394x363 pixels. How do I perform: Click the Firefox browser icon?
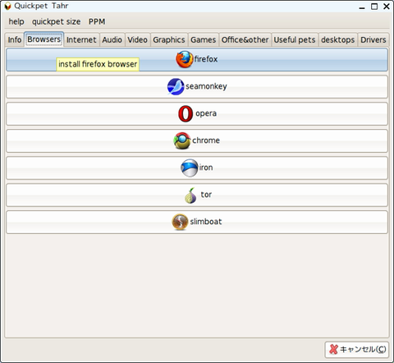pos(185,59)
